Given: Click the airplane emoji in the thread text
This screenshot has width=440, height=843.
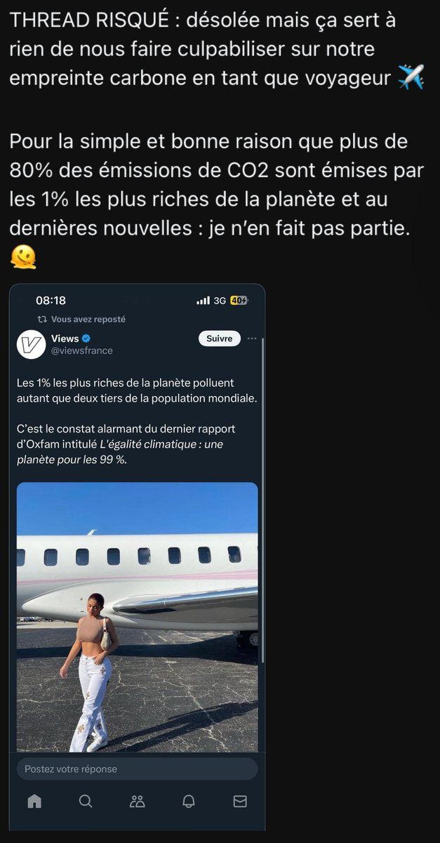Looking at the screenshot, I should pyautogui.click(x=411, y=77).
